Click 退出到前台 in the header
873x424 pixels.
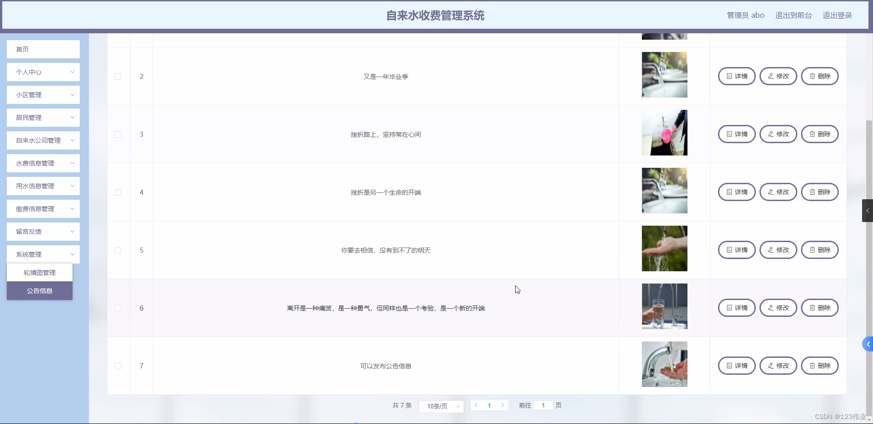793,15
